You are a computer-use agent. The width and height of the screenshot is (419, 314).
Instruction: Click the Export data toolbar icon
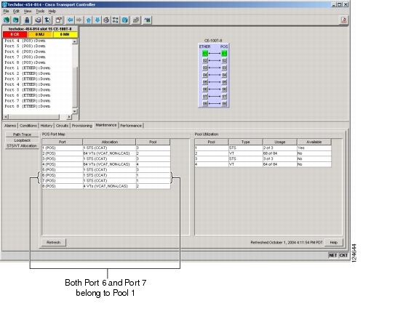47,20
